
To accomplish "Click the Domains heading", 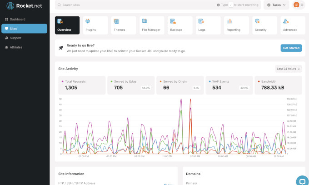I will click(193, 174).
